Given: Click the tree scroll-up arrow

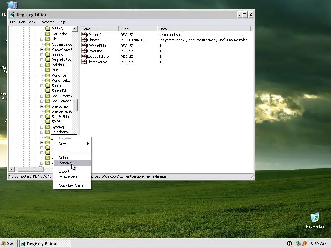Looking at the screenshot, I should coord(75,29).
